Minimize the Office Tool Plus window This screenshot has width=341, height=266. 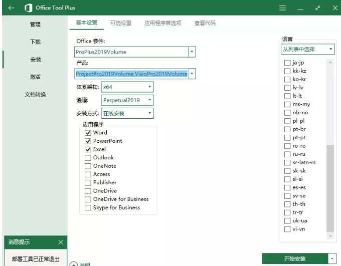coord(300,10)
